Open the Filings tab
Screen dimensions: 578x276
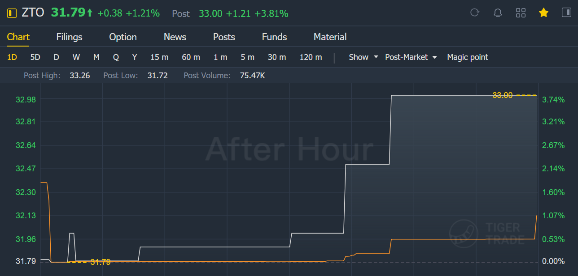pos(70,37)
